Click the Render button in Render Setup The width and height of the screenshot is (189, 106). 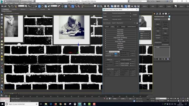pyautogui.click(x=135, y=15)
